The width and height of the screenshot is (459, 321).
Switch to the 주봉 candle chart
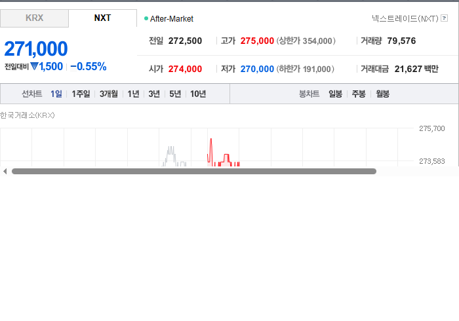point(359,94)
